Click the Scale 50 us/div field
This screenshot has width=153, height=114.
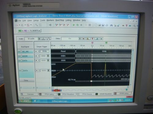(x=31, y=39)
